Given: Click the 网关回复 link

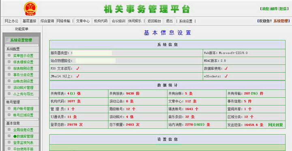Looking at the screenshot, I should (x=275, y=125).
